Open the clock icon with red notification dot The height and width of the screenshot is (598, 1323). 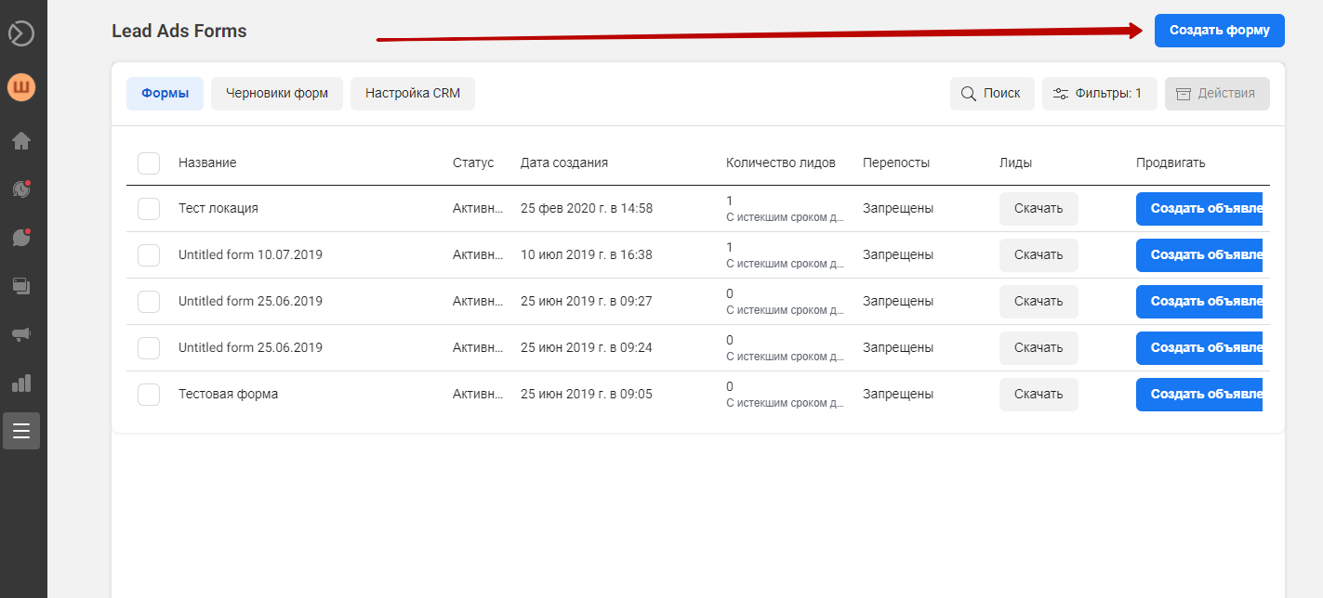(21, 188)
